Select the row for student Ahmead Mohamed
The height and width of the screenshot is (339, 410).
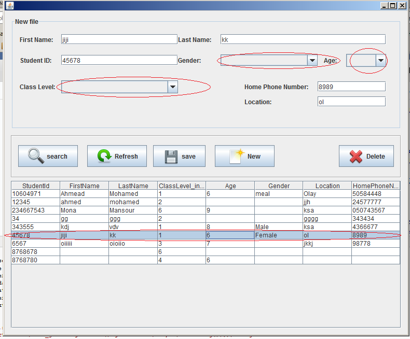pos(206,194)
